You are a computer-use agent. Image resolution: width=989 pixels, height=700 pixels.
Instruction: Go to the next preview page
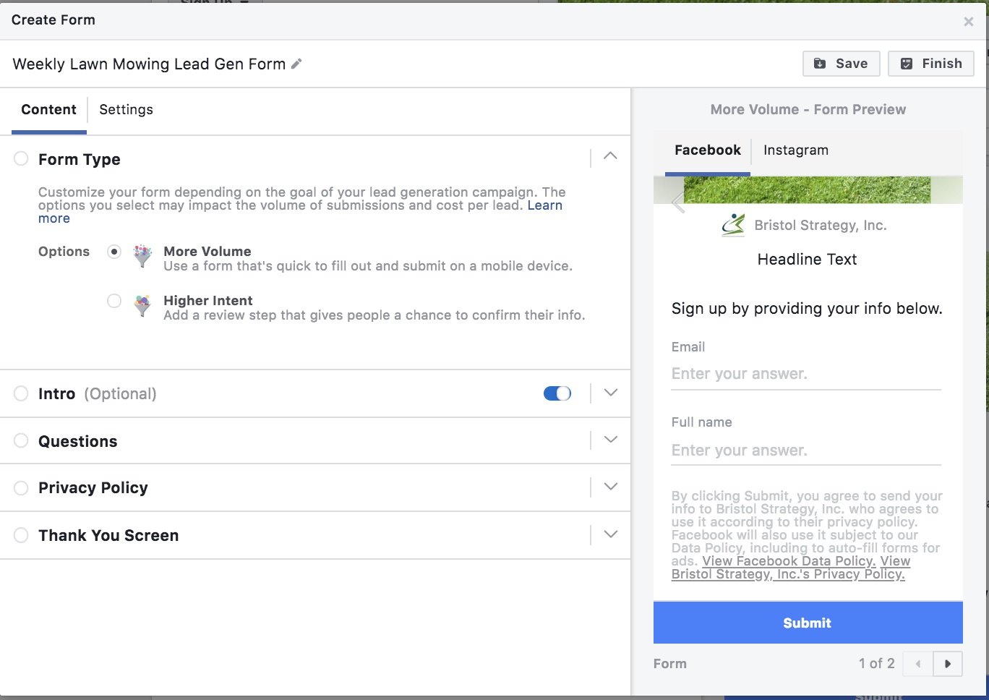(x=948, y=664)
